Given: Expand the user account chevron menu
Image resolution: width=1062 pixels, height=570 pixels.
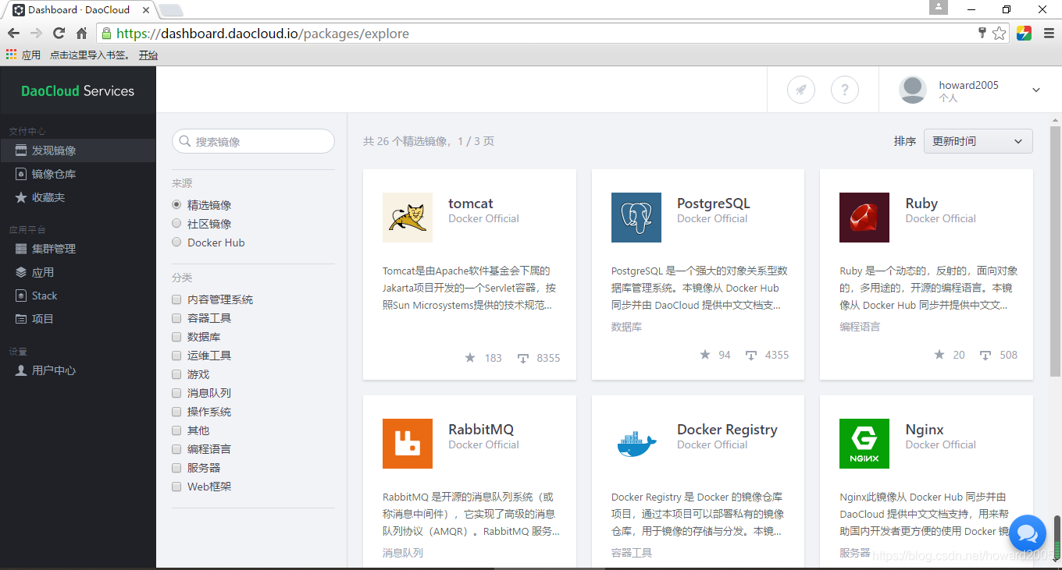Looking at the screenshot, I should [1036, 90].
